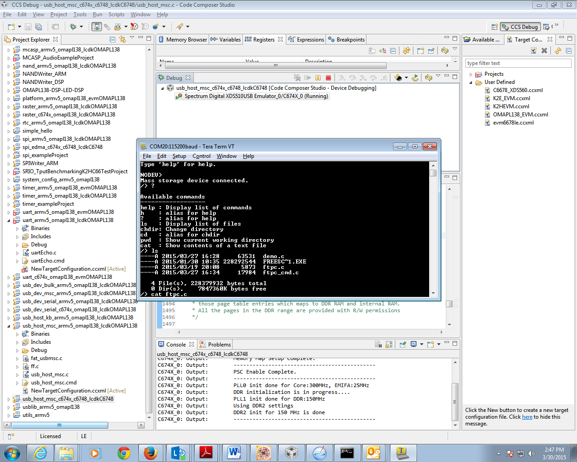
Task: Click Display Selected Console monitor icon
Action: (413, 344)
